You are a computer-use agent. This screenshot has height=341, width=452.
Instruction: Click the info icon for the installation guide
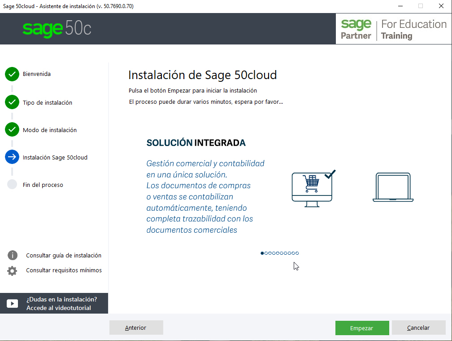coord(13,255)
